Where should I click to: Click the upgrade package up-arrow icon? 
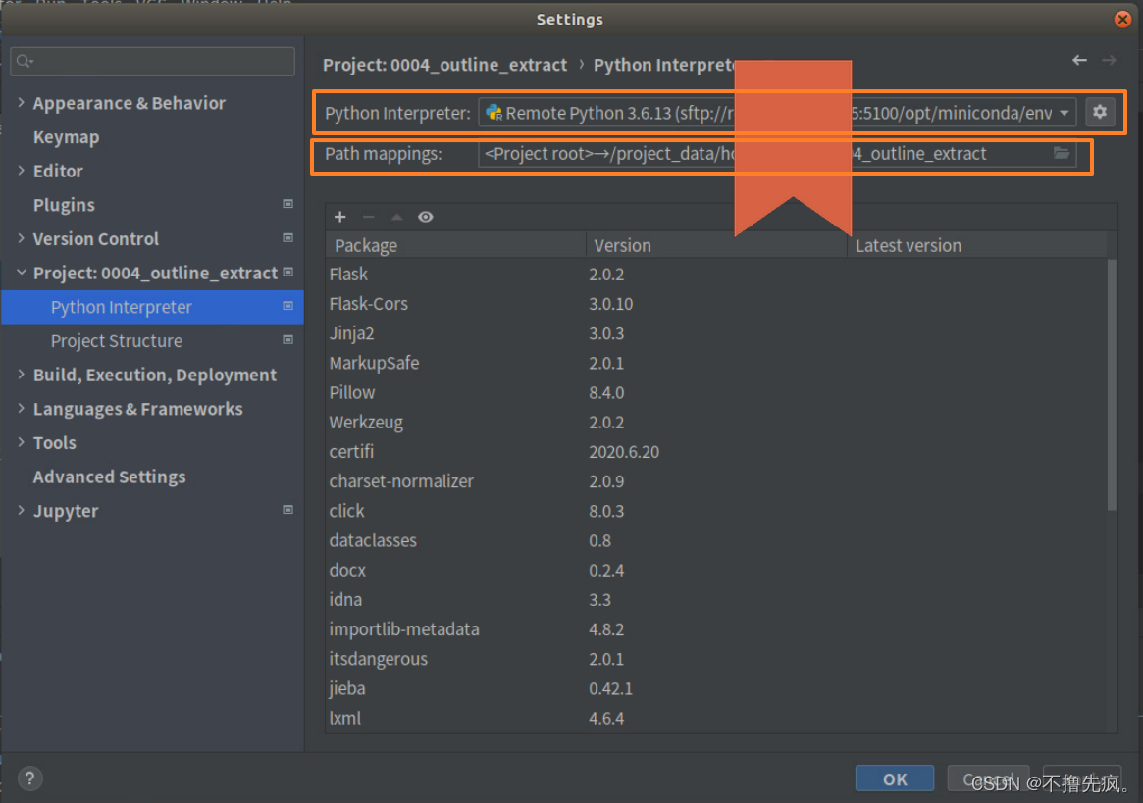(396, 217)
